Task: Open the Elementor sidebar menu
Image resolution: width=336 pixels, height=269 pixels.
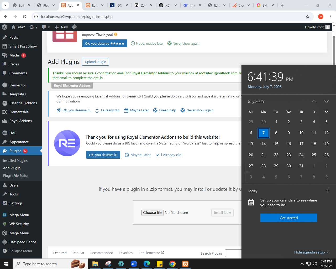Action: [18, 85]
